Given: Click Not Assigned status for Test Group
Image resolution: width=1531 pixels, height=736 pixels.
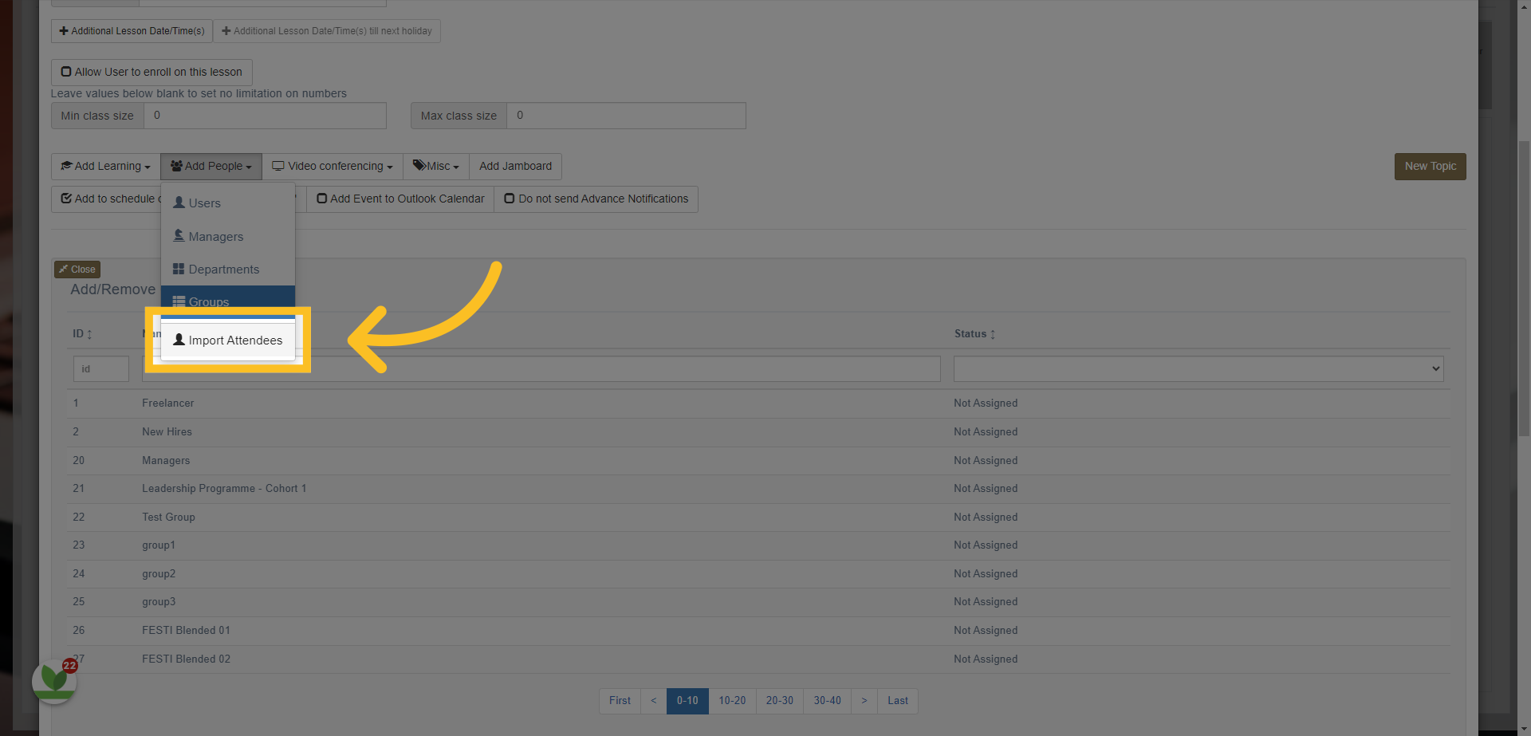Looking at the screenshot, I should [x=986, y=518].
